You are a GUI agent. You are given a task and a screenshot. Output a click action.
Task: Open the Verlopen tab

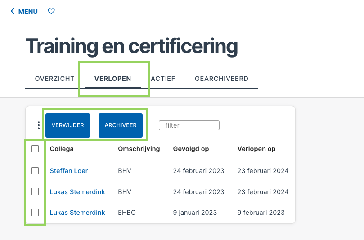(x=112, y=79)
